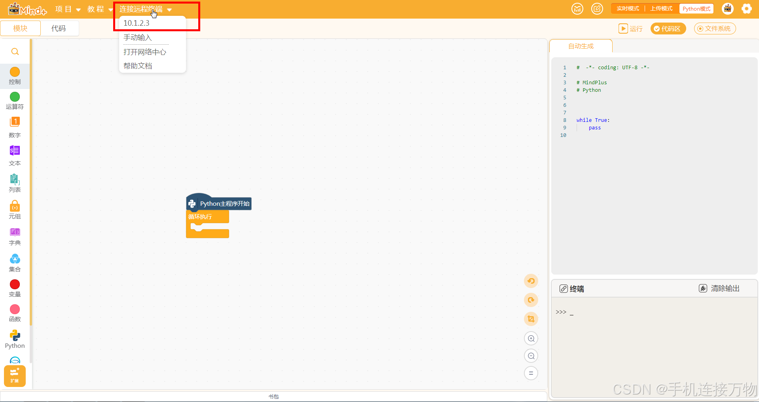Click the 'pass' code line
Viewport: 759px width, 402px height.
[595, 128]
